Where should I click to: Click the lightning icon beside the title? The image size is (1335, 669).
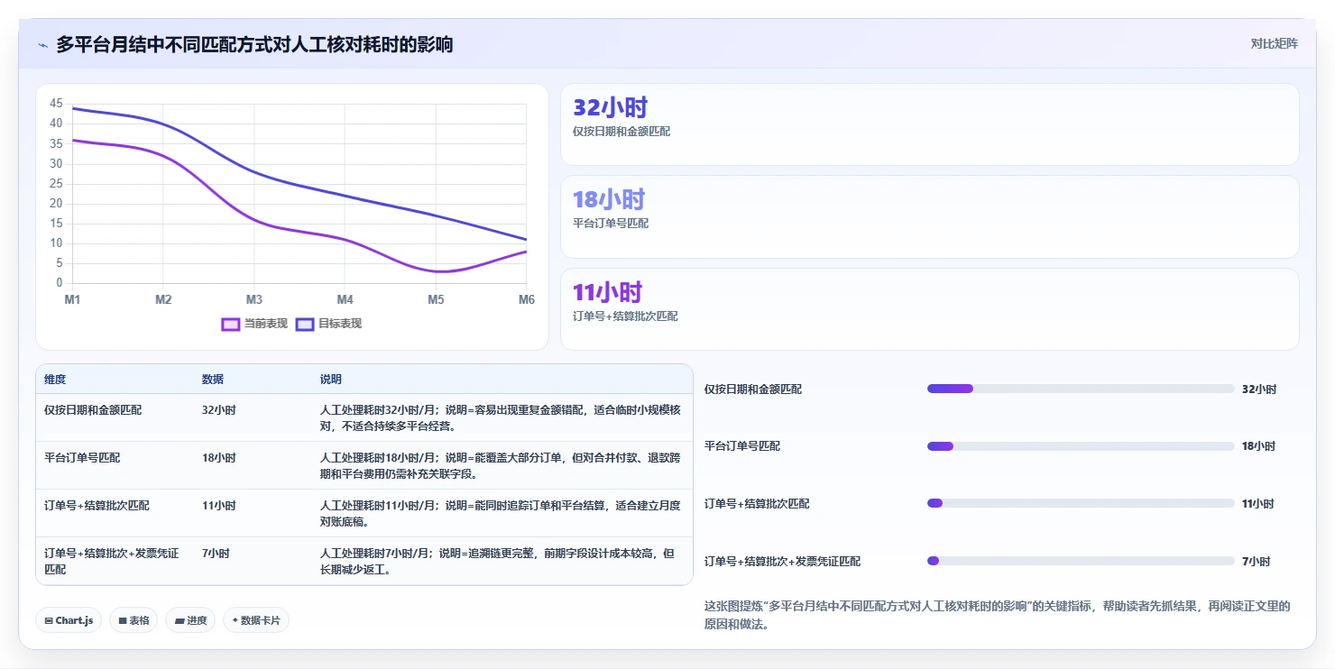pyautogui.click(x=42, y=45)
